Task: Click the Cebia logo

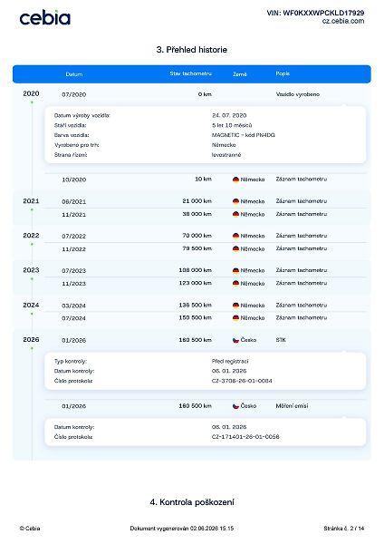Action: coord(44,18)
